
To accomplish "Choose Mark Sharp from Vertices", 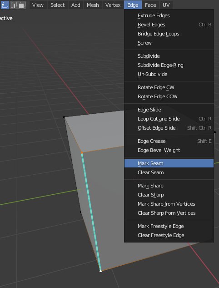I will 169,204.
